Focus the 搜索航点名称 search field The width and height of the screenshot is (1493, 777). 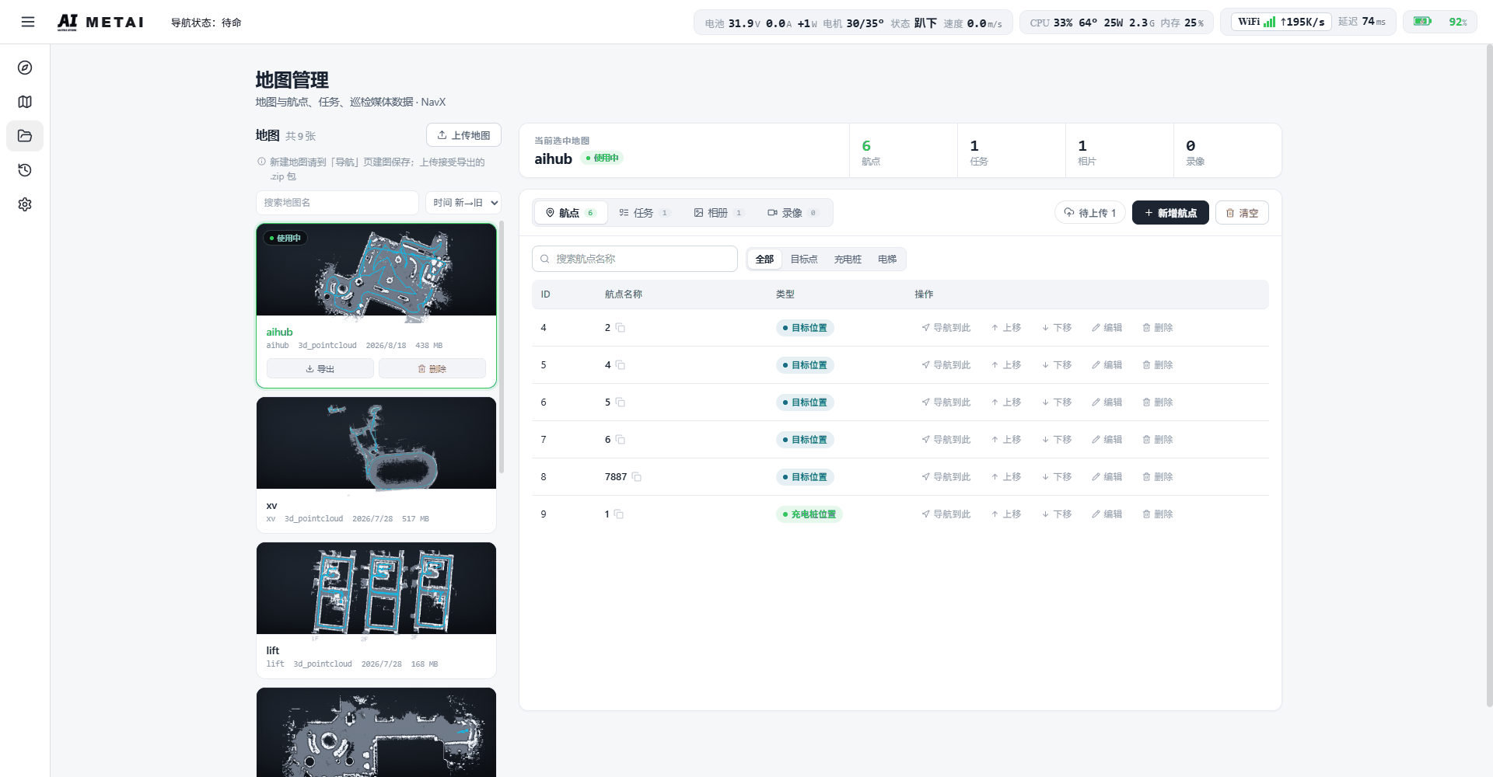tap(635, 259)
